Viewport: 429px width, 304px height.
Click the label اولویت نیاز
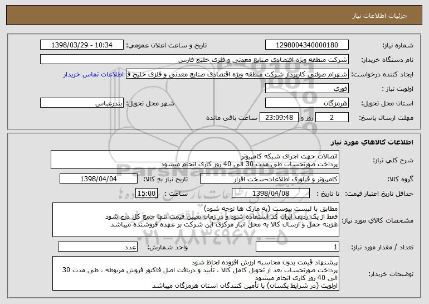pyautogui.click(x=398, y=89)
